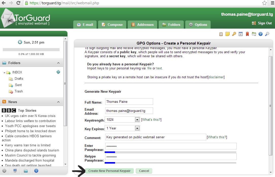The width and height of the screenshot is (275, 177).
Task: Click the monitor icon in sidebar footer
Action: pyautogui.click(x=15, y=171)
